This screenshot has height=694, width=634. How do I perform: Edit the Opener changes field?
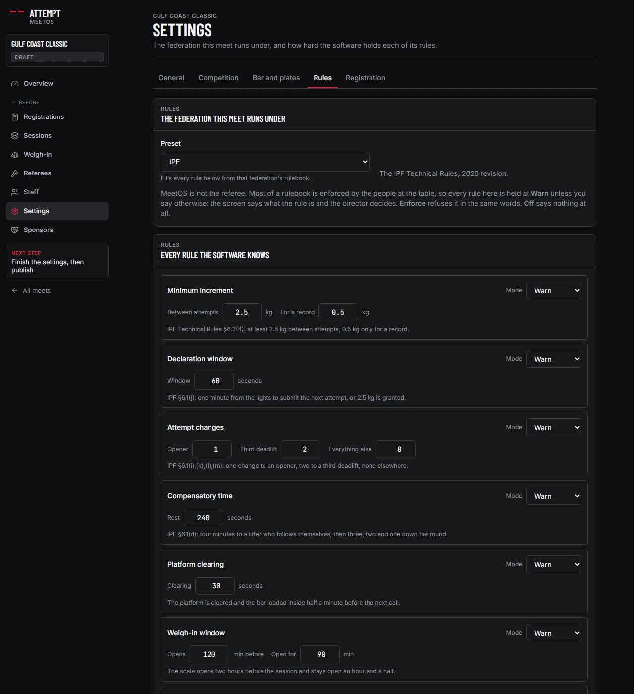(x=212, y=449)
